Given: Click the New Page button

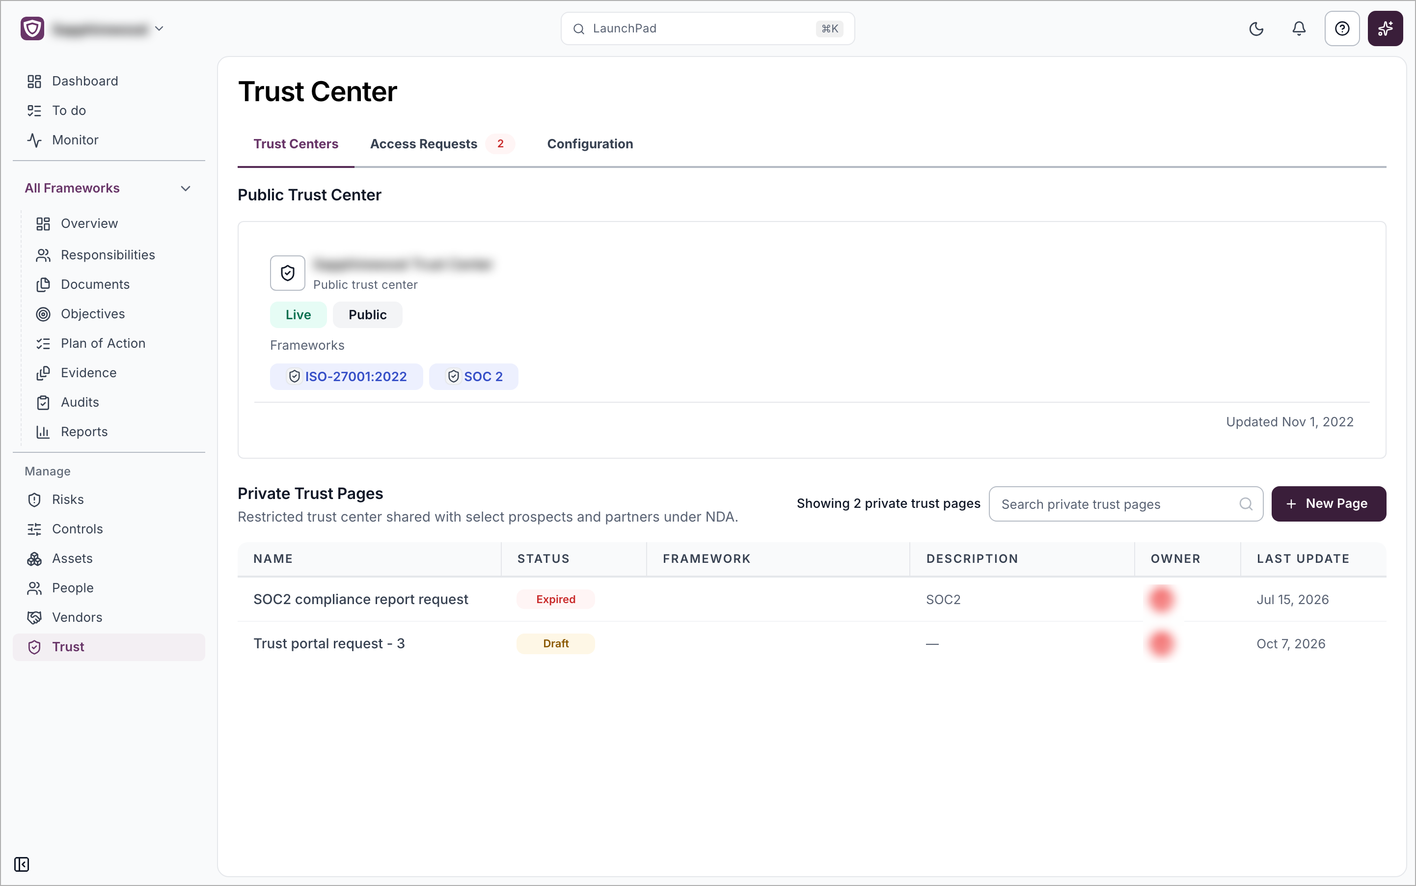Looking at the screenshot, I should pos(1328,504).
